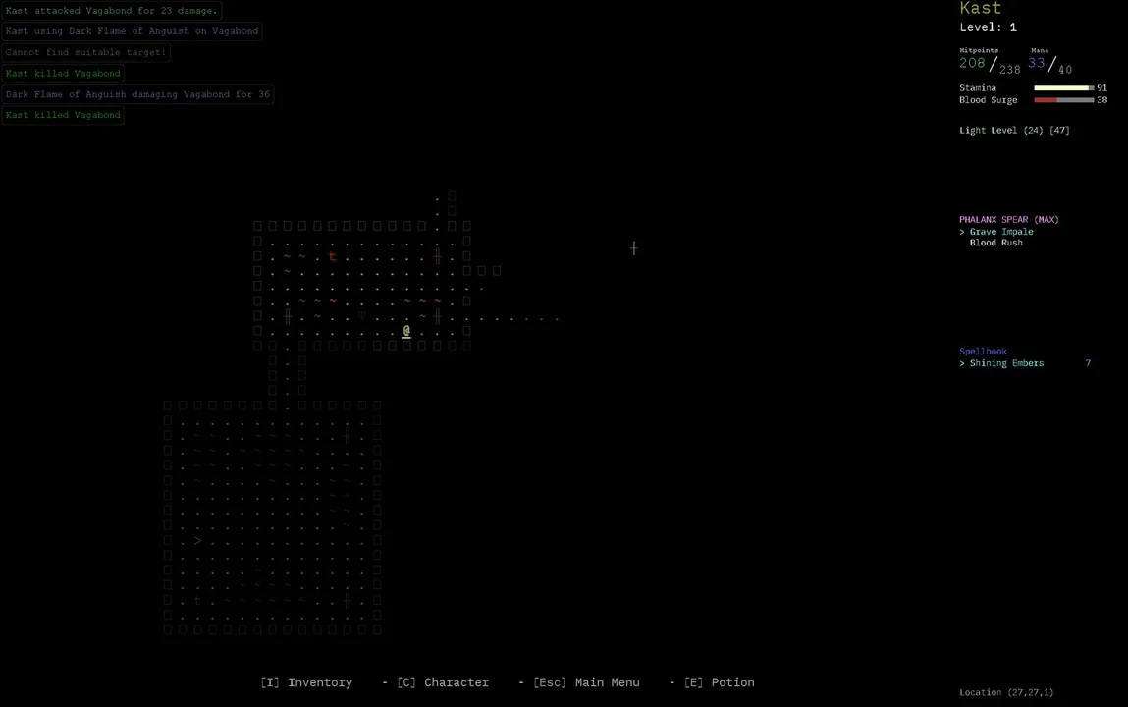Target the red t enemy glyph
This screenshot has height=707, width=1128.
click(x=333, y=256)
